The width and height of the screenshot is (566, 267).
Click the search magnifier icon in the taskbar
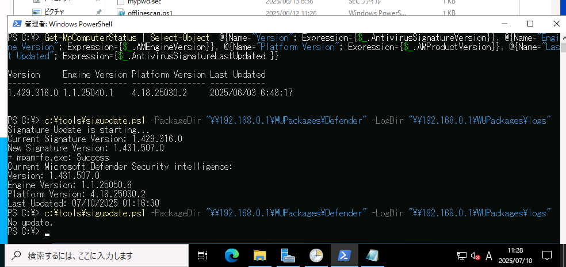[16, 256]
